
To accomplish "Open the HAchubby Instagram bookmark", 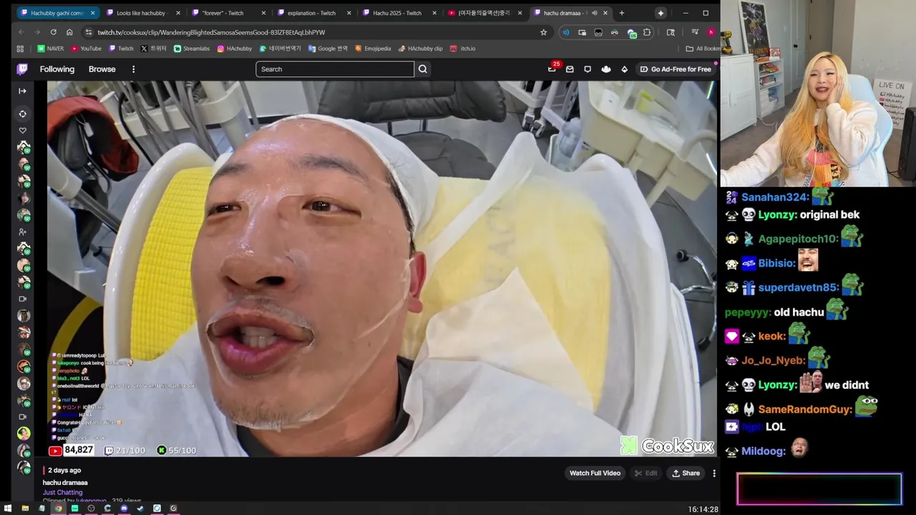I will tap(234, 49).
